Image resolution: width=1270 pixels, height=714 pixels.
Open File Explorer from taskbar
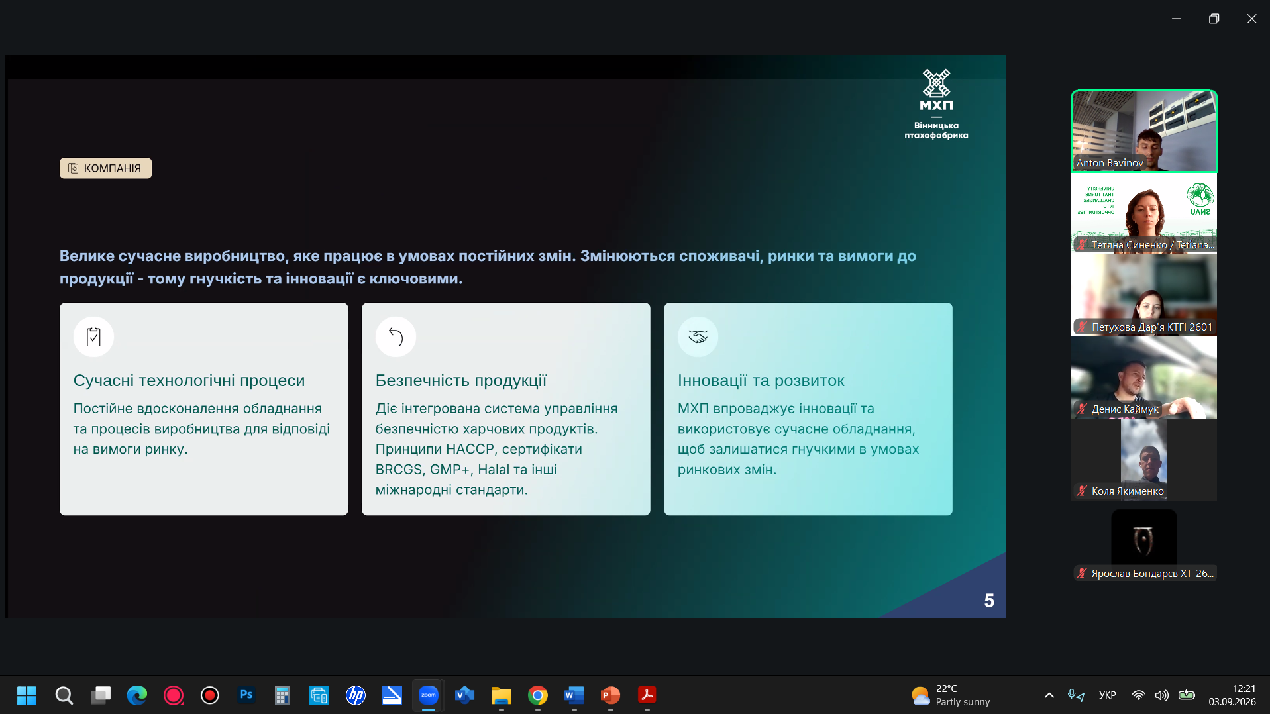pyautogui.click(x=502, y=695)
